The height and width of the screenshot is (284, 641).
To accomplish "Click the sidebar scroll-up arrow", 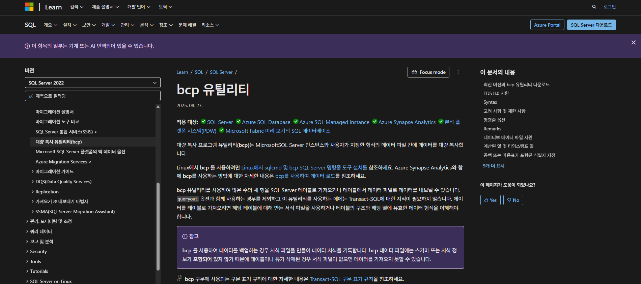I will click(158, 106).
